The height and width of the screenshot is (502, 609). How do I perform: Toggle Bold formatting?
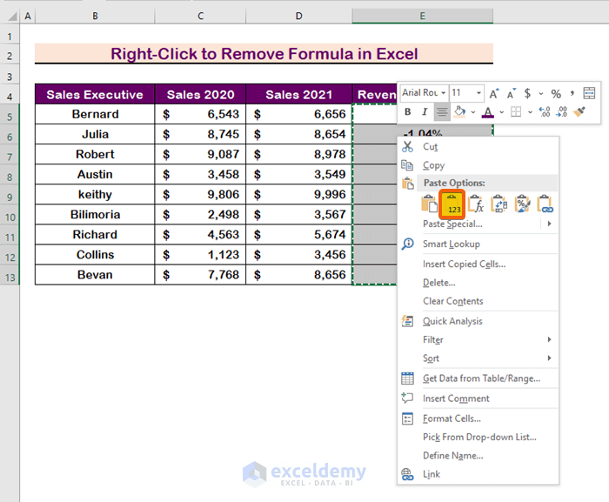pos(407,112)
